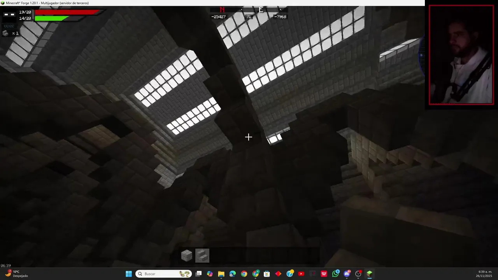Click the Minecraft window title icon

(x=3, y=3)
